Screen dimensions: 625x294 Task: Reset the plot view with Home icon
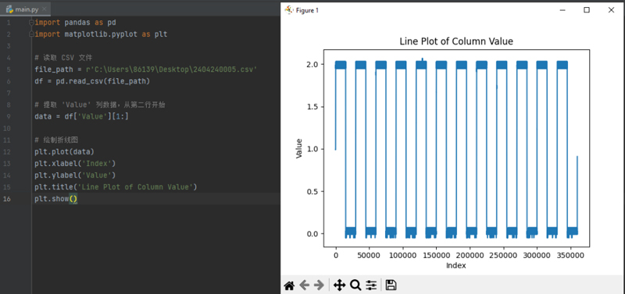pos(289,285)
